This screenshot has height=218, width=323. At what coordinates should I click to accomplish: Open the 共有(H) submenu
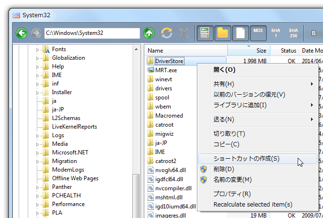click(258, 84)
